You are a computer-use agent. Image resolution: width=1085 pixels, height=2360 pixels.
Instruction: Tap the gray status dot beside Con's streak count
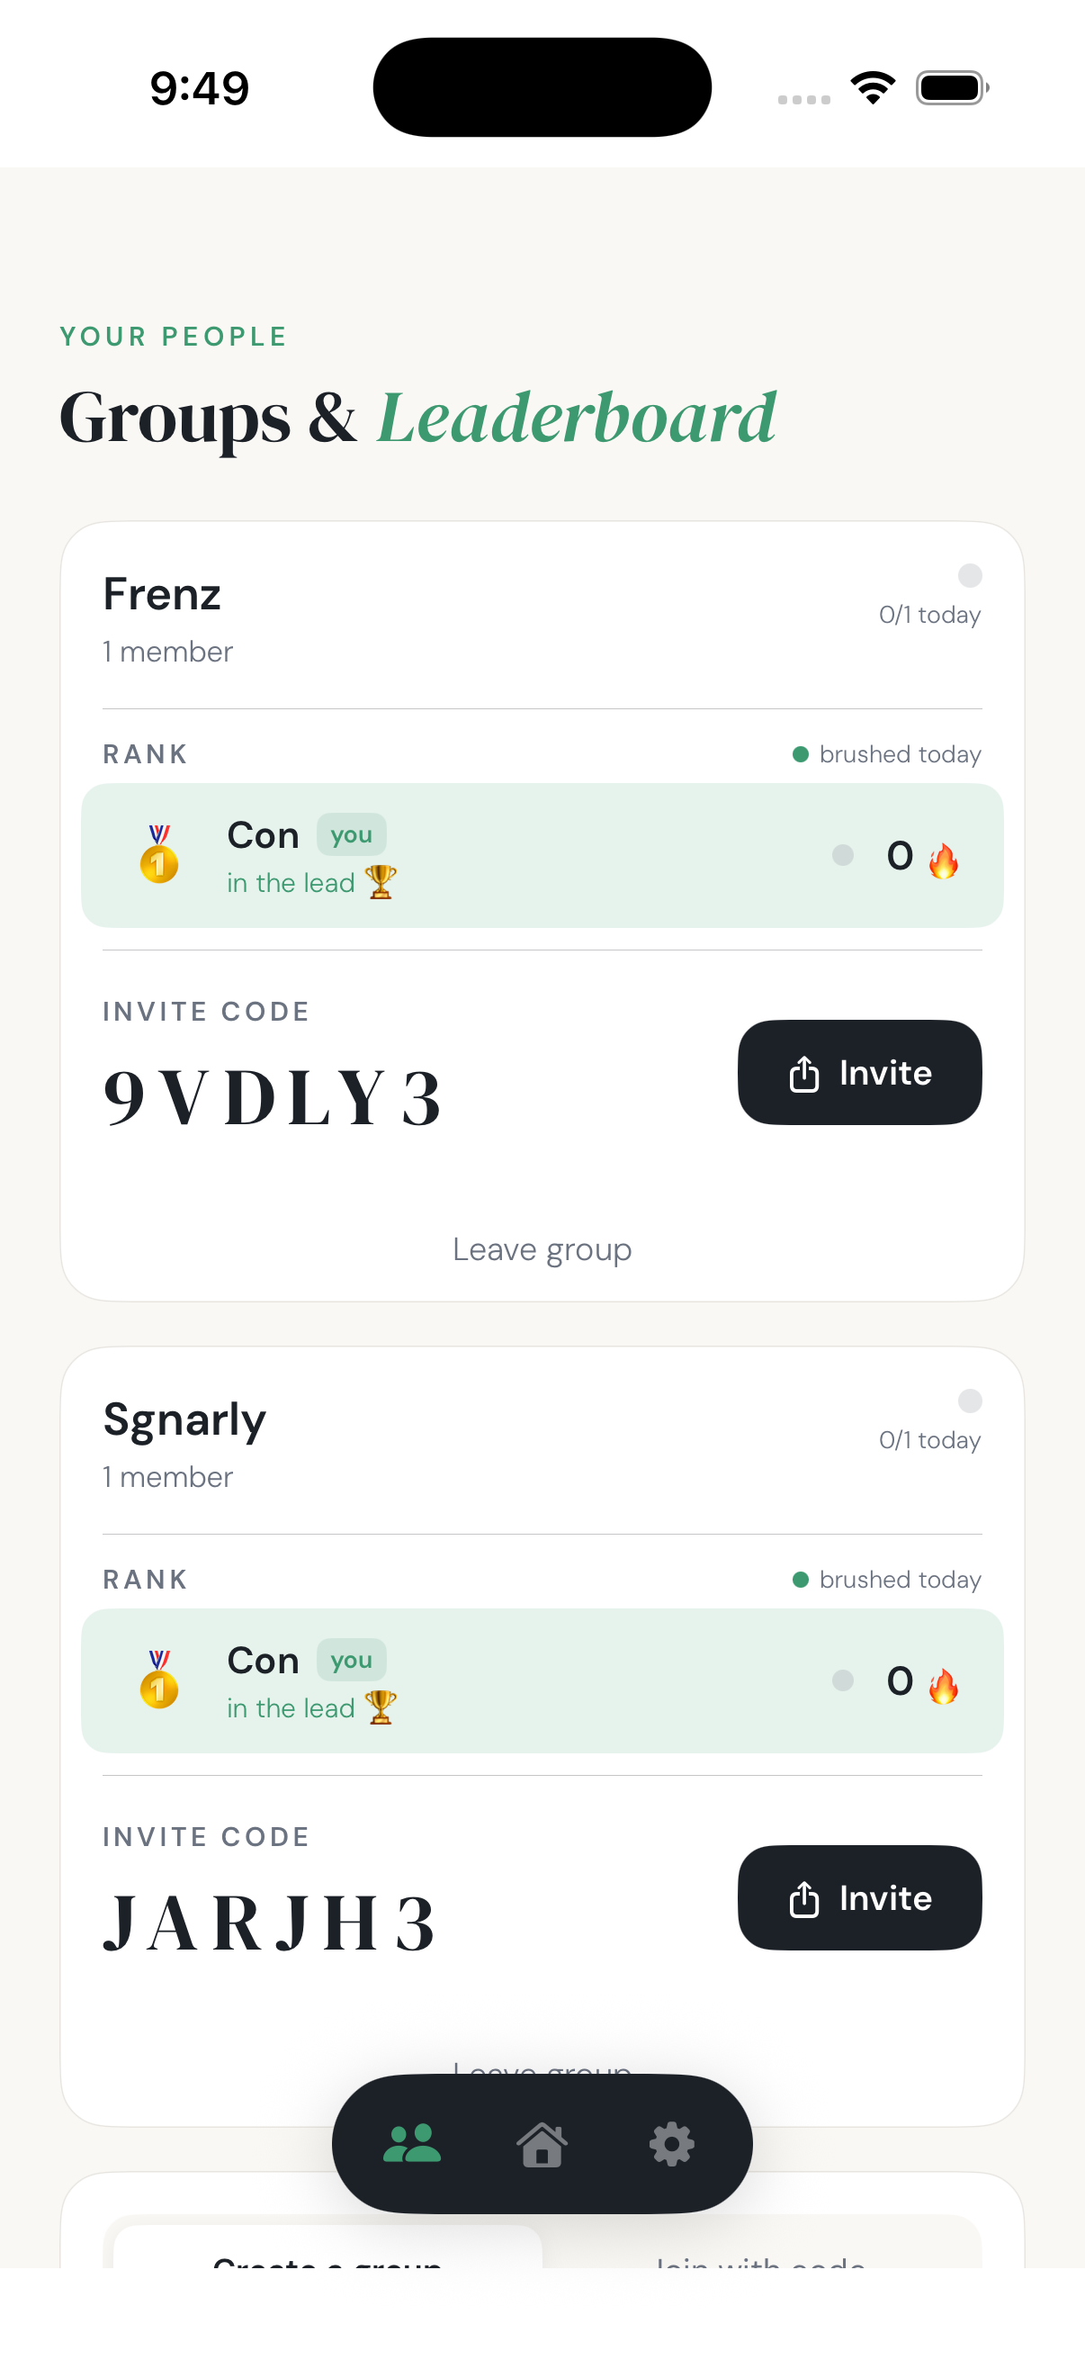click(842, 855)
